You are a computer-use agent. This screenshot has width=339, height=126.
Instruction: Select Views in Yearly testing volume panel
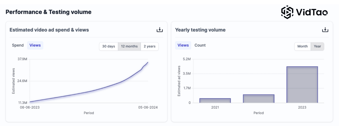(x=183, y=45)
